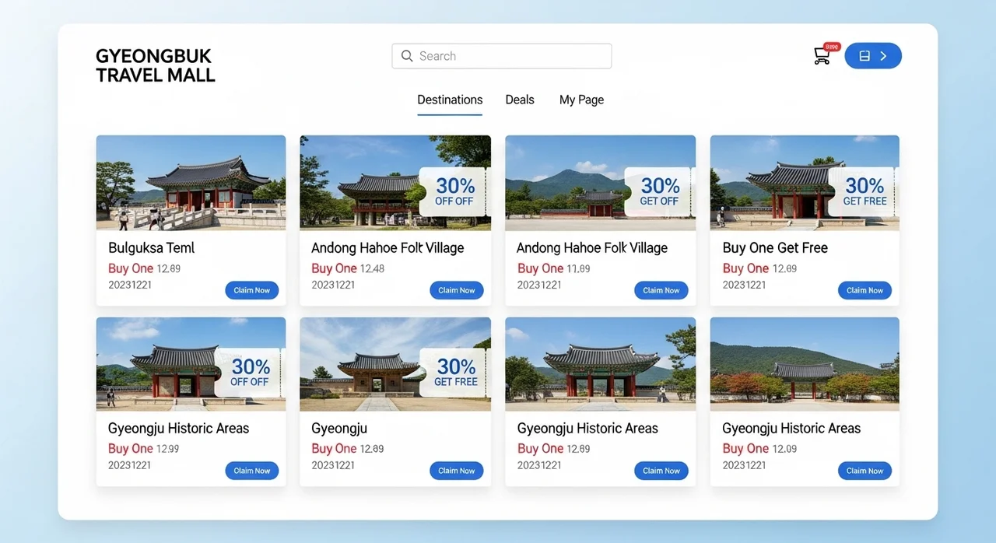996x543 pixels.
Task: Open the My Page tab
Action: point(581,100)
